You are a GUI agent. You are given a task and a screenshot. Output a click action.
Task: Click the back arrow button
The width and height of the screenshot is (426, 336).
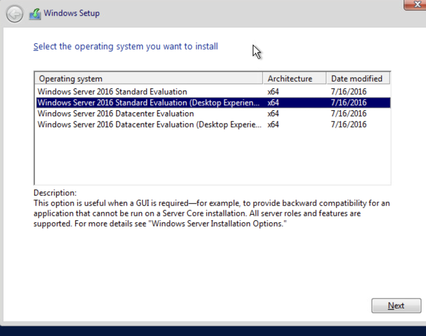14,14
